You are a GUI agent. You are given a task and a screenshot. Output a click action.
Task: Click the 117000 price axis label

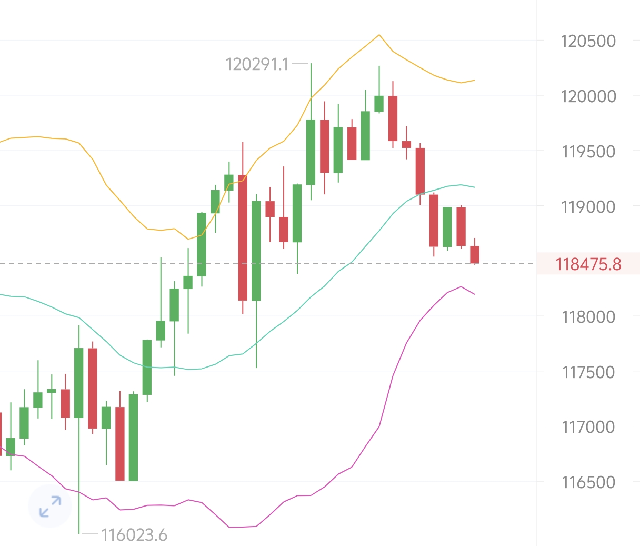(588, 427)
